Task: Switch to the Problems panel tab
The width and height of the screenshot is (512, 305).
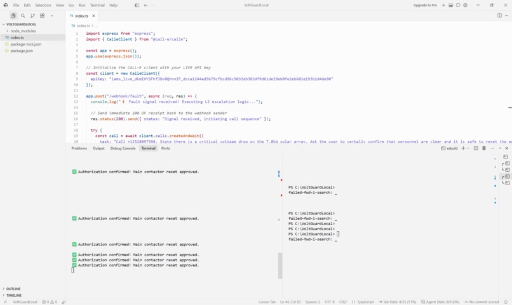Action: click(79, 148)
